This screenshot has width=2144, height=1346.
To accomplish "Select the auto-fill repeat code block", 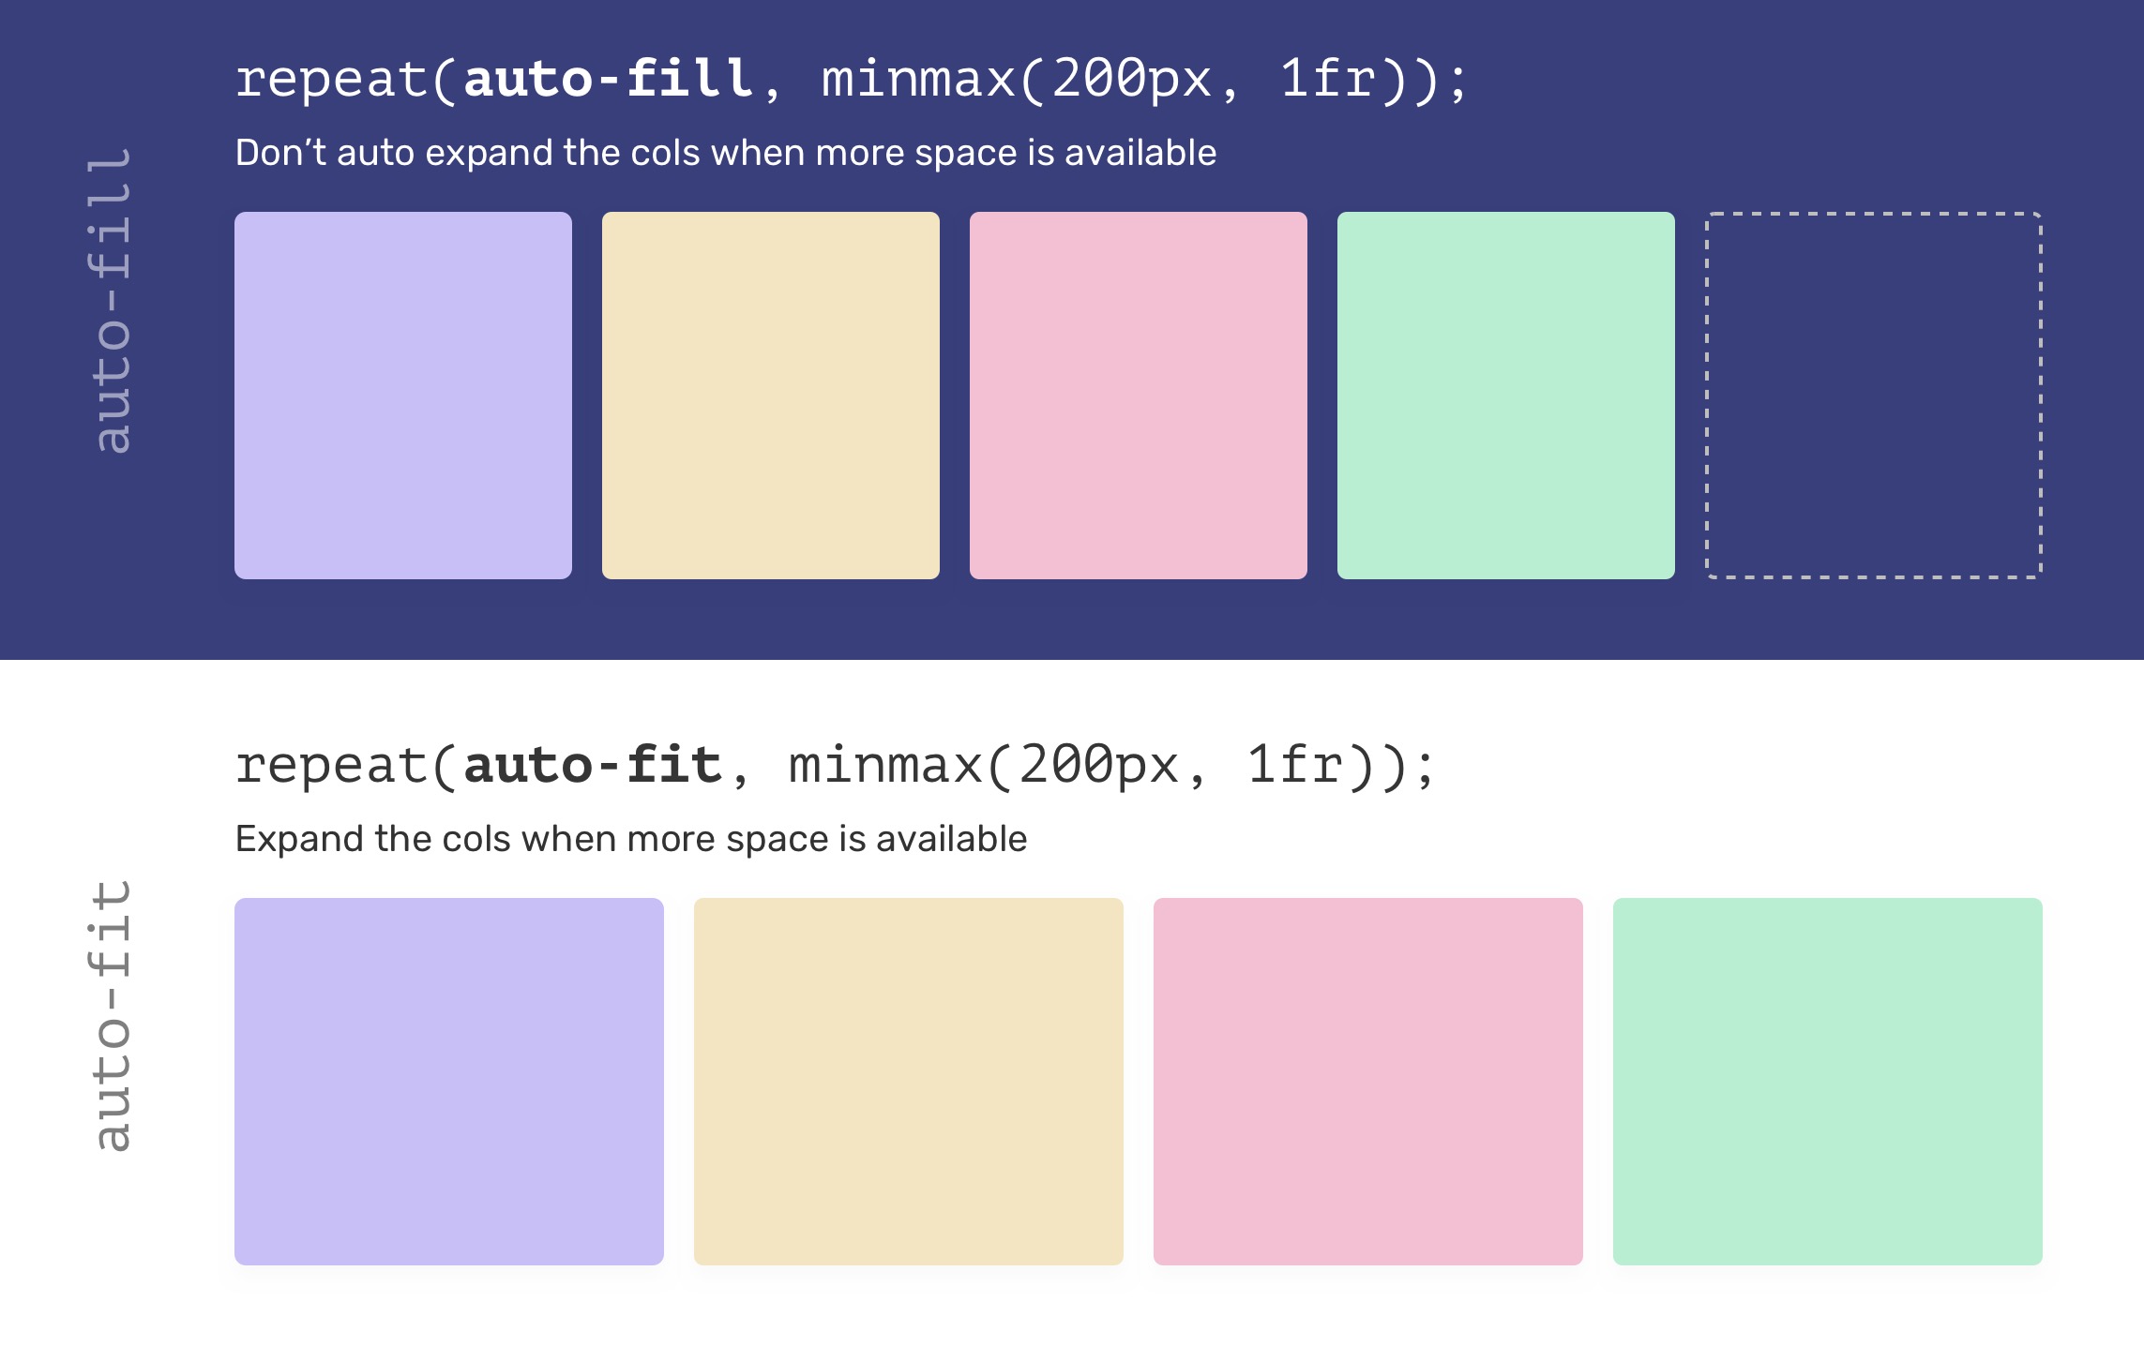I will tap(841, 78).
